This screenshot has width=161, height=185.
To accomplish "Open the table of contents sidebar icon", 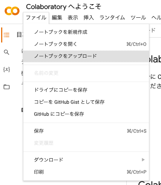I will 6,35.
